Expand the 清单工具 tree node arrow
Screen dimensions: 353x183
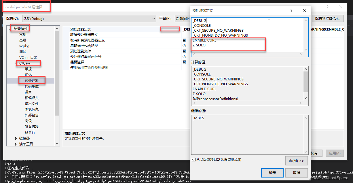point(16,144)
